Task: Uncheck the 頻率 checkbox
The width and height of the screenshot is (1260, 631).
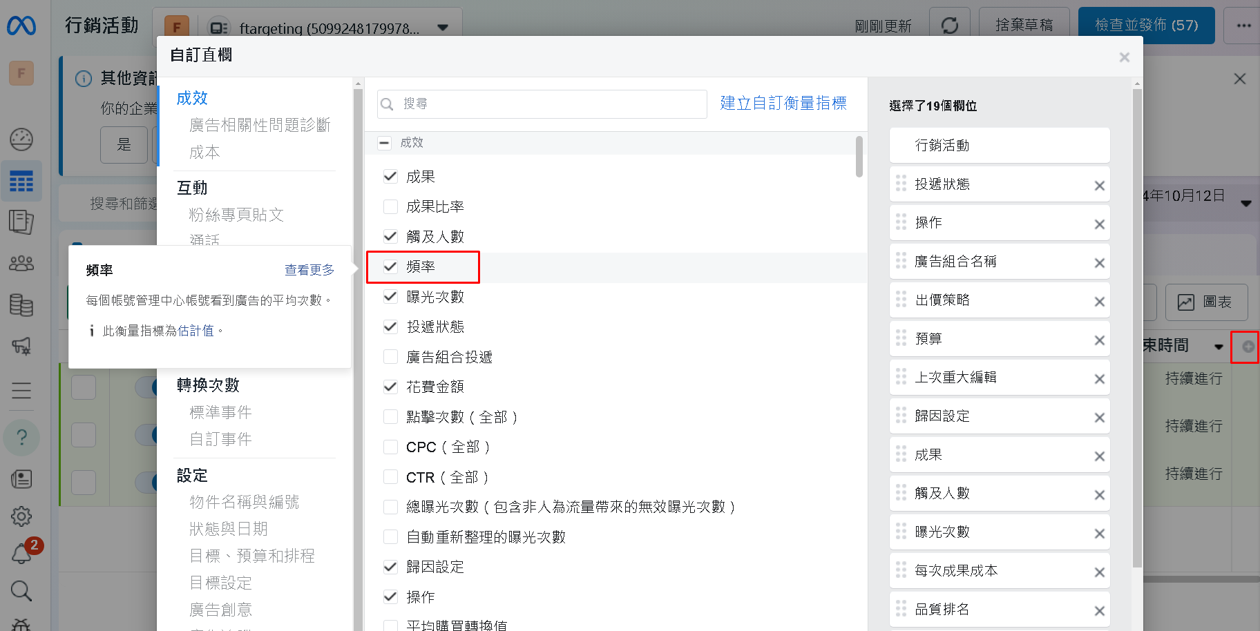Action: tap(390, 266)
